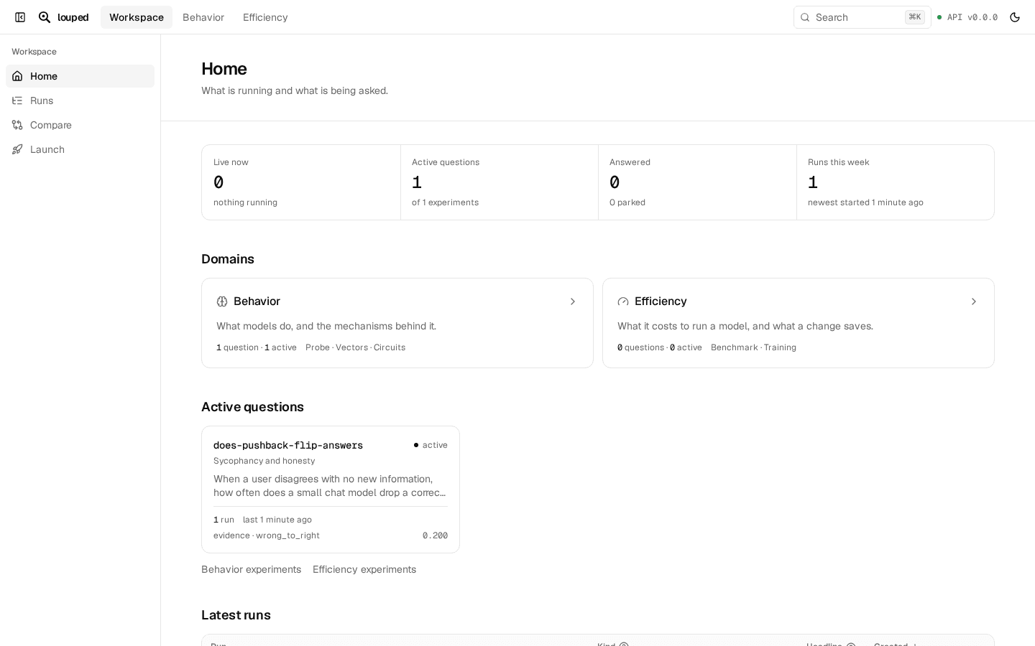Image resolution: width=1035 pixels, height=646 pixels.
Task: Select Runs in the sidebar
Action: point(80,100)
